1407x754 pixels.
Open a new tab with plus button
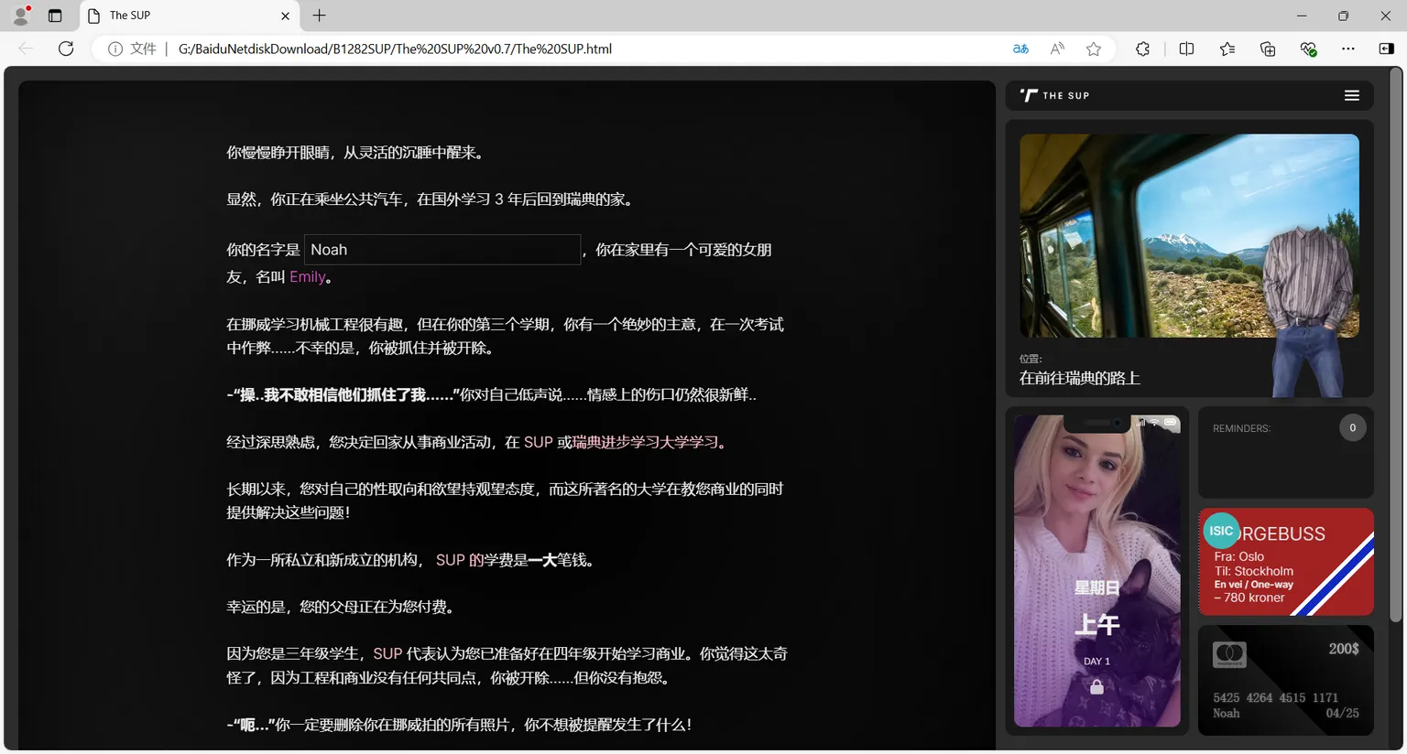click(x=319, y=16)
